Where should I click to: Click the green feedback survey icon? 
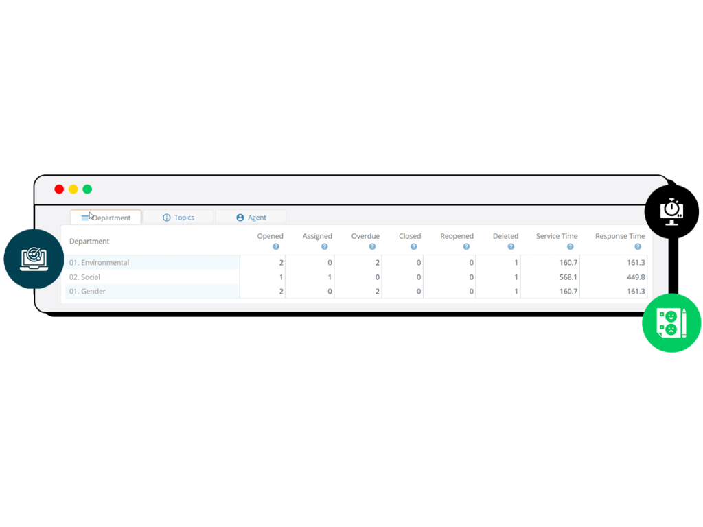[671, 323]
